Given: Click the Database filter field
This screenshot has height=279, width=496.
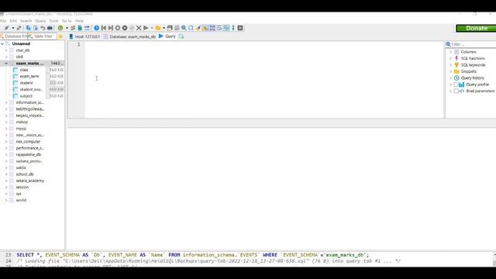Looking at the screenshot, I should 14,36.
